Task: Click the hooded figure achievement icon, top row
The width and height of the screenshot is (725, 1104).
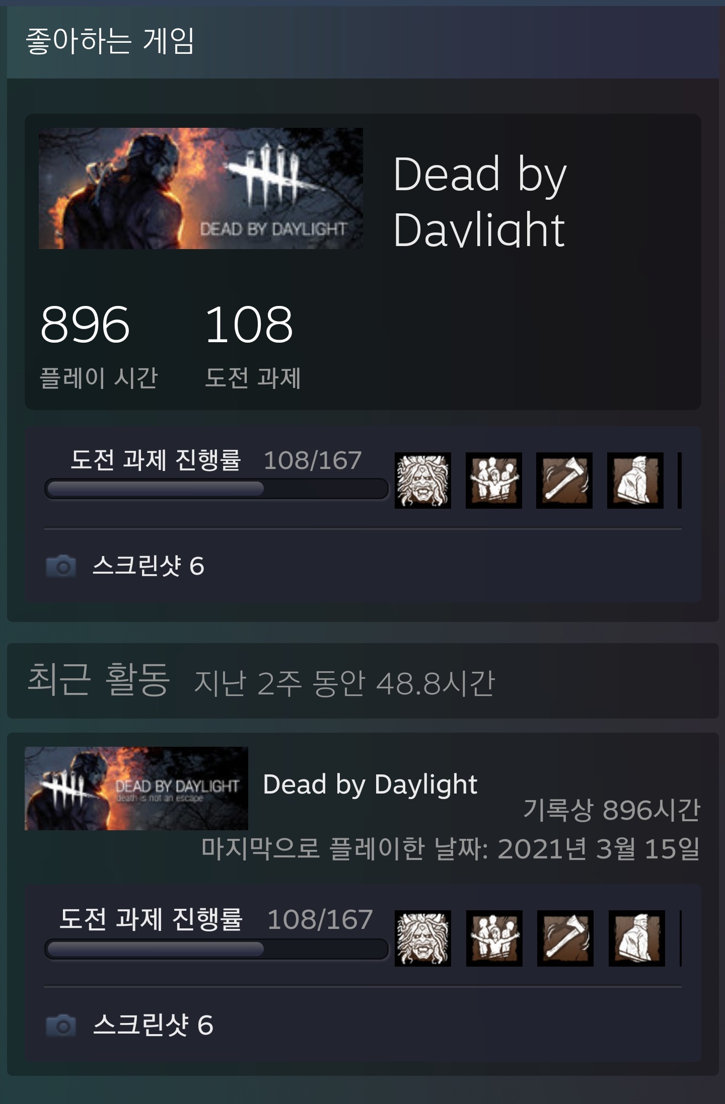Action: click(635, 481)
